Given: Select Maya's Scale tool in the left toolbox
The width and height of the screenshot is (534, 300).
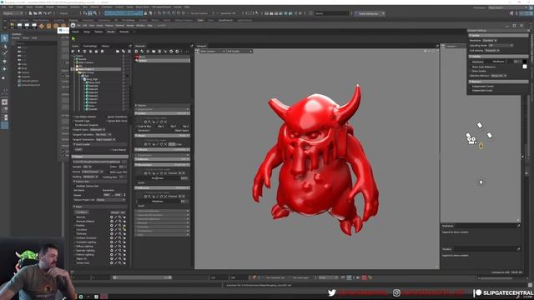Looking at the screenshot, I should [4, 77].
